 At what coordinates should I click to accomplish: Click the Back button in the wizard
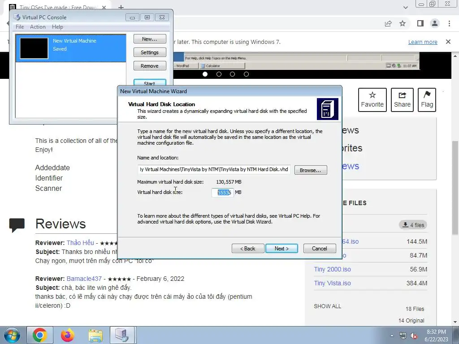point(247,248)
